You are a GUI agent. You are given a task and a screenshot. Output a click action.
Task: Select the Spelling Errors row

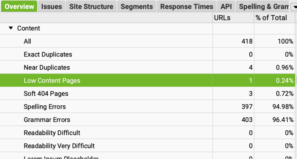pos(45,107)
